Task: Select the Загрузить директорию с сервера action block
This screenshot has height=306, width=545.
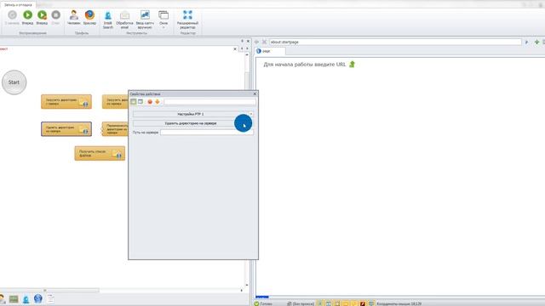Action: coord(66,102)
